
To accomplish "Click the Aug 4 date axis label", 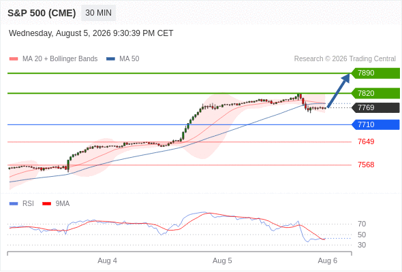I will 107,260.
